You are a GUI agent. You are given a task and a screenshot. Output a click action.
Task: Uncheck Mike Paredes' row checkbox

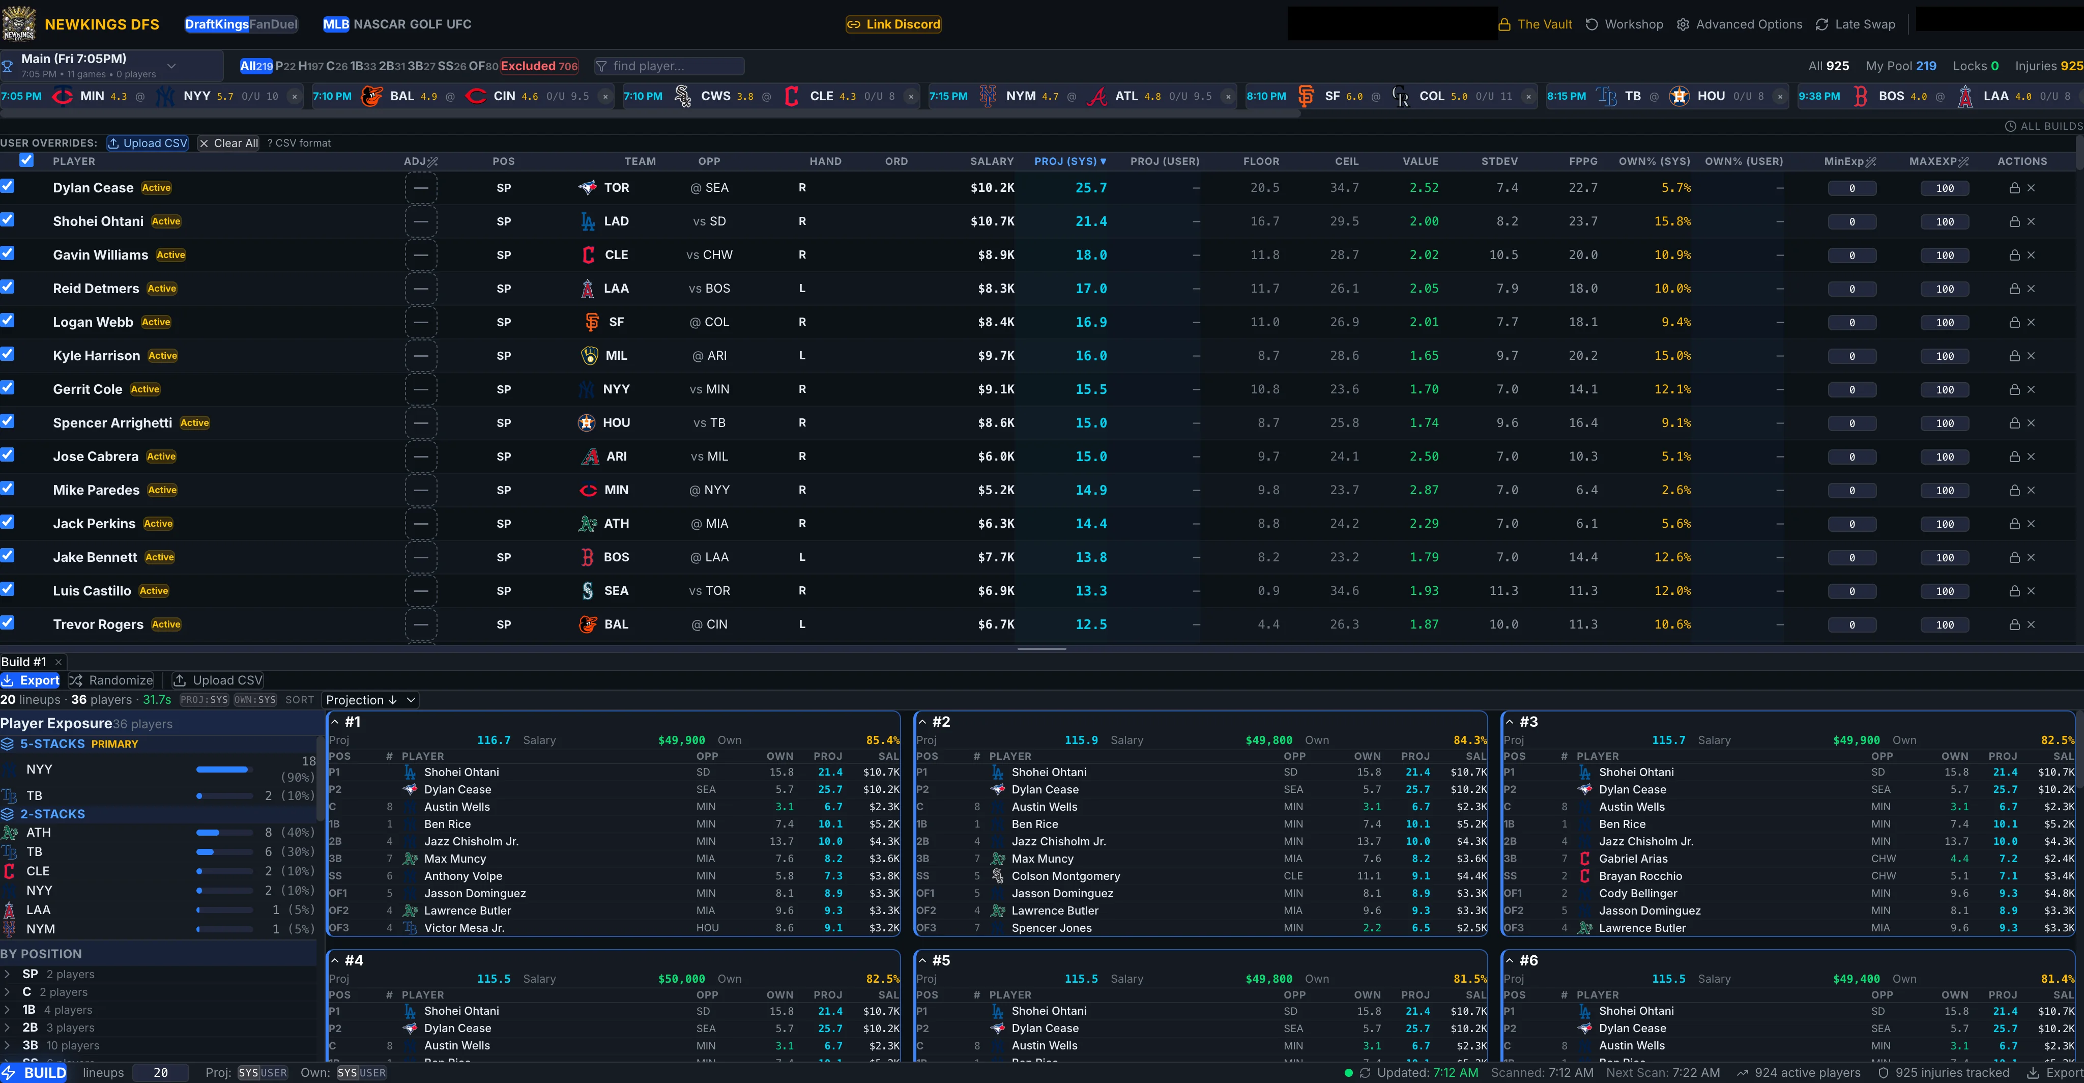point(7,488)
